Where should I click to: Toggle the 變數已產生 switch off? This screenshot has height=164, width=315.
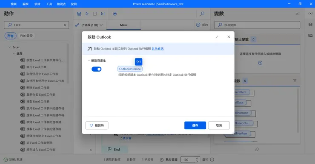point(97,69)
